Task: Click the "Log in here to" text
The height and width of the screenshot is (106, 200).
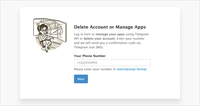Action: click(x=84, y=34)
